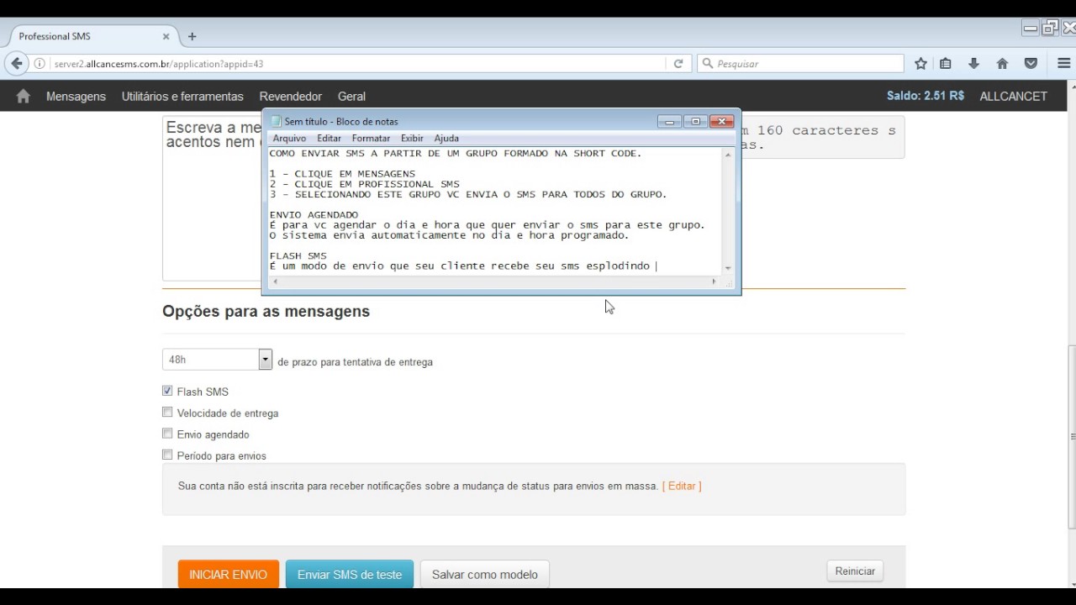Open a new tab with plus button
Viewport: 1076px width, 605px height.
[x=192, y=36]
